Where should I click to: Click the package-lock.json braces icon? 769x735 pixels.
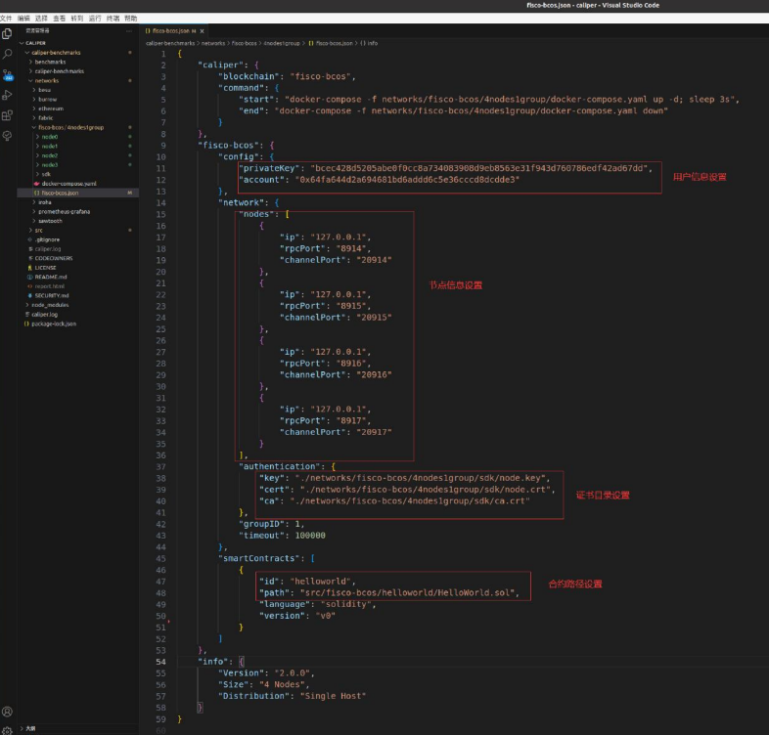[27, 324]
